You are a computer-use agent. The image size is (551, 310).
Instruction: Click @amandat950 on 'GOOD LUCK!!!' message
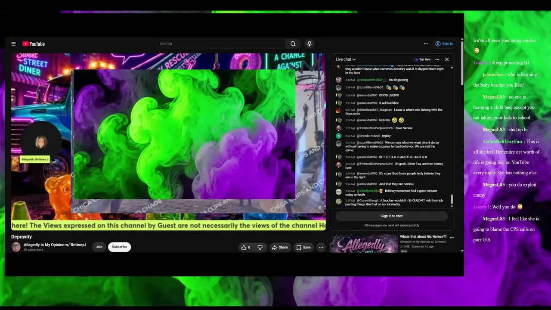pyautogui.click(x=367, y=95)
